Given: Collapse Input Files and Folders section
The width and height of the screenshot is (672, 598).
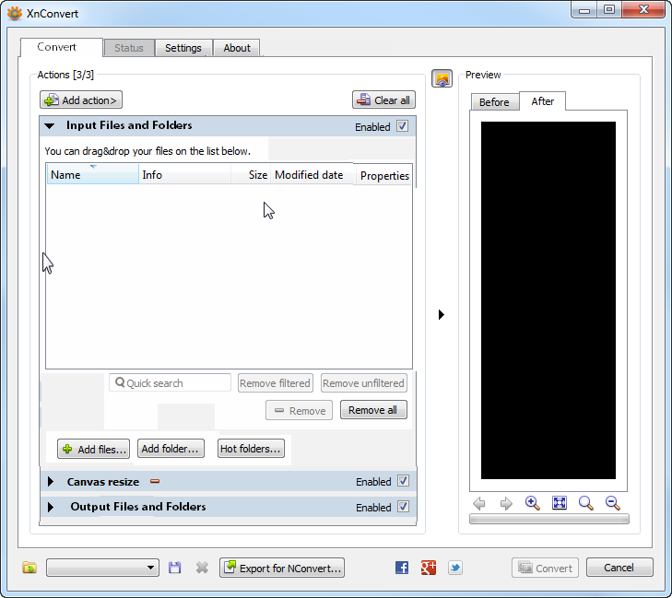Looking at the screenshot, I should [50, 126].
